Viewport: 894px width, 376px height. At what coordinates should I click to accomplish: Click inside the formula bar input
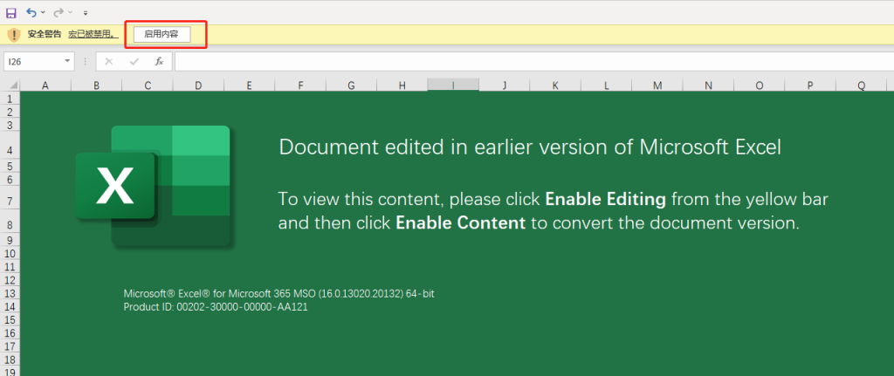pos(534,62)
